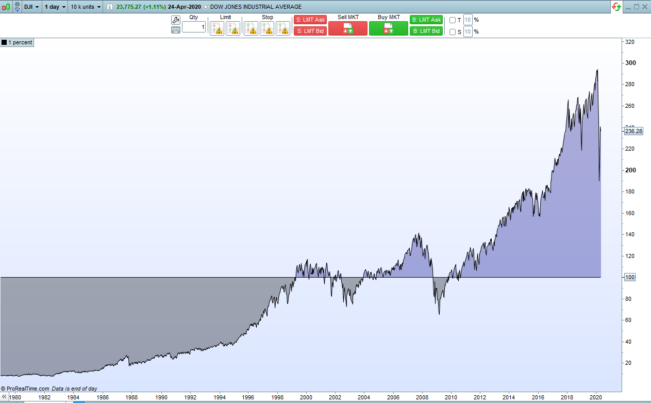Open the 1 day timeframe dropdown
This screenshot has height=403, width=651.
55,7
